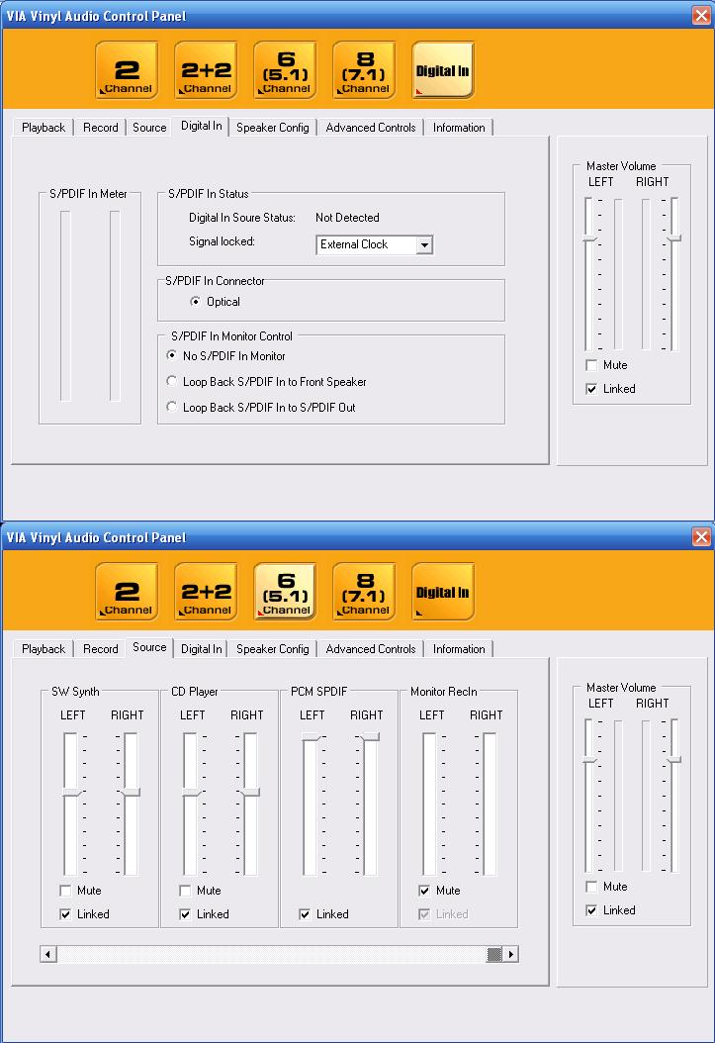
Task: Toggle PCM SPDIF Linked checkbox
Action: tap(305, 914)
